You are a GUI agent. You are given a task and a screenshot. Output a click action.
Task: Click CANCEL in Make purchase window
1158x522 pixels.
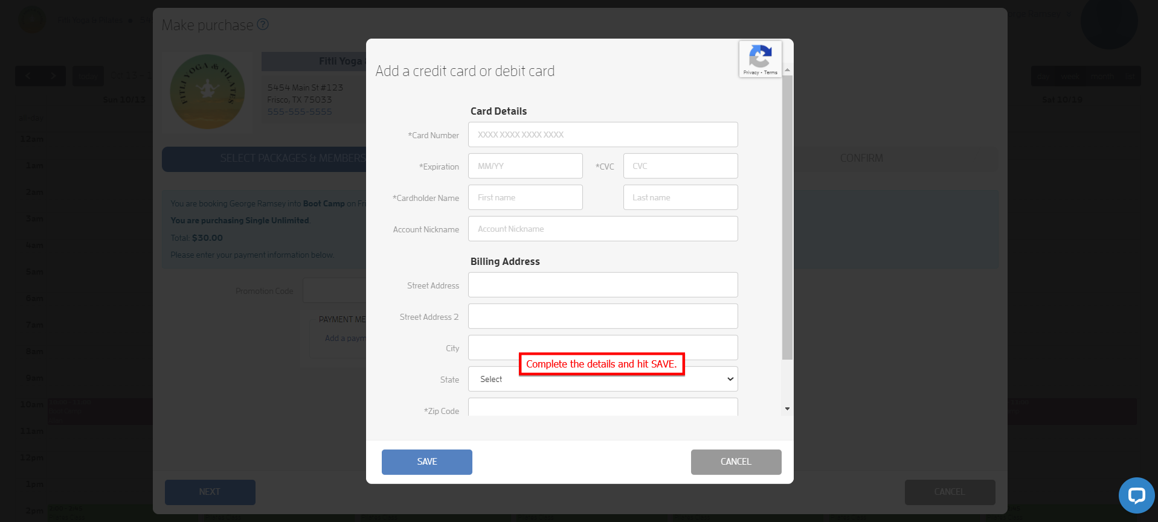(x=950, y=492)
